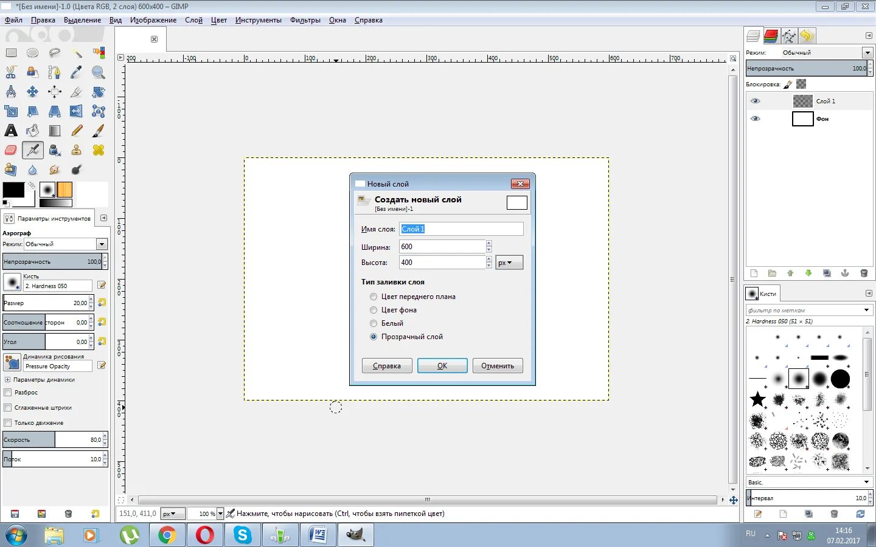Screen dimensions: 876x547
Task: Select the Zoom magnifier tool
Action: (99, 72)
